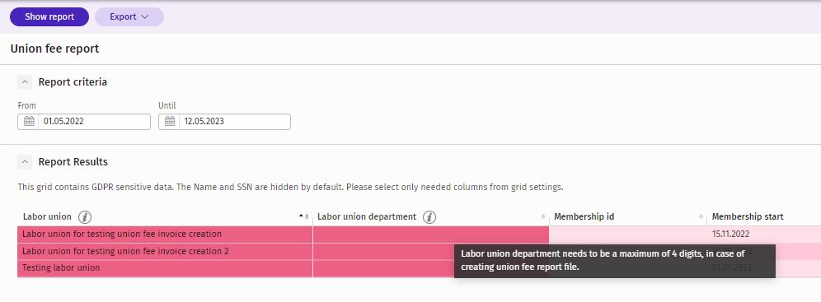Open the From date calendar picker
Viewport: 821px width, 302px height.
click(x=29, y=122)
